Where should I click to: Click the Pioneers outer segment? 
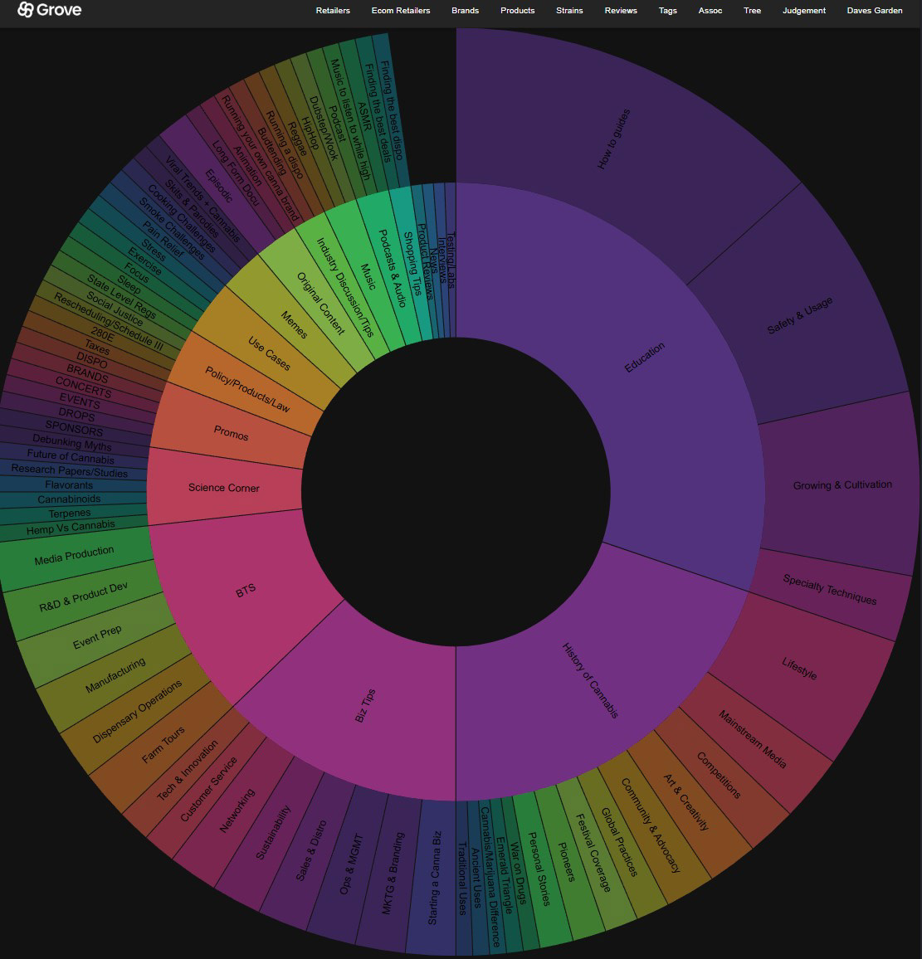(x=567, y=863)
